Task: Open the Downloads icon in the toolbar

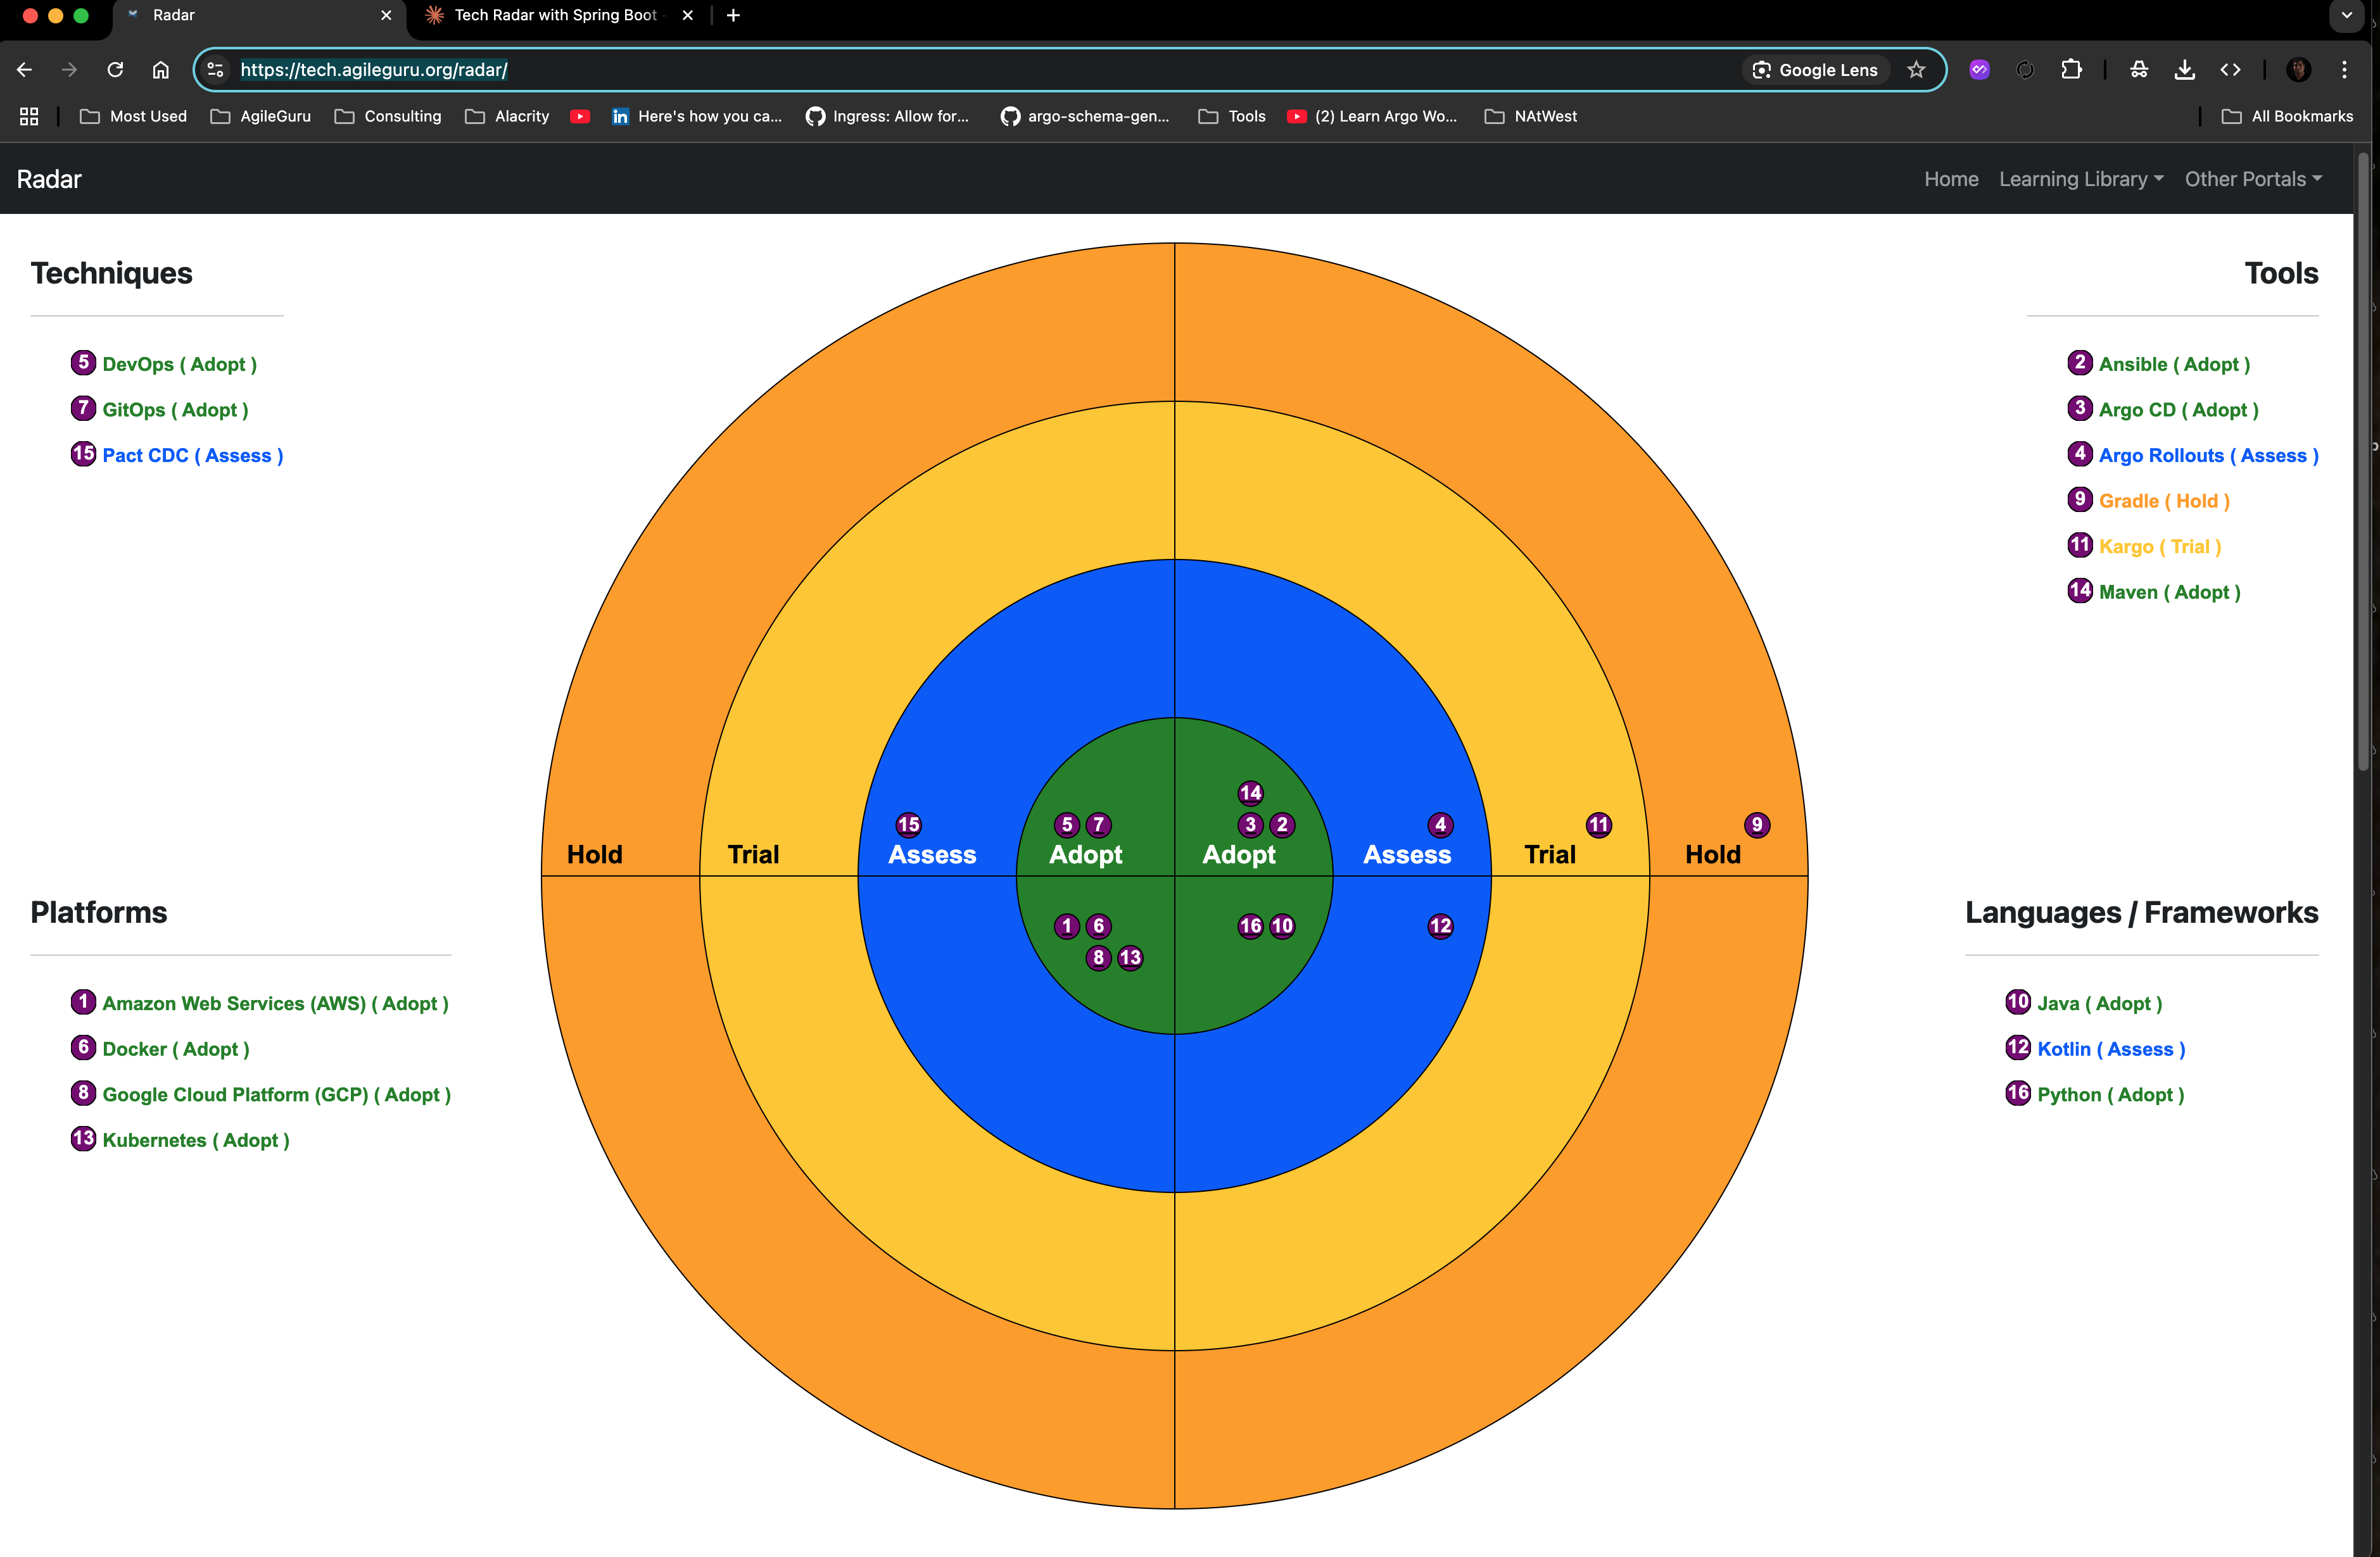Action: coord(2185,70)
